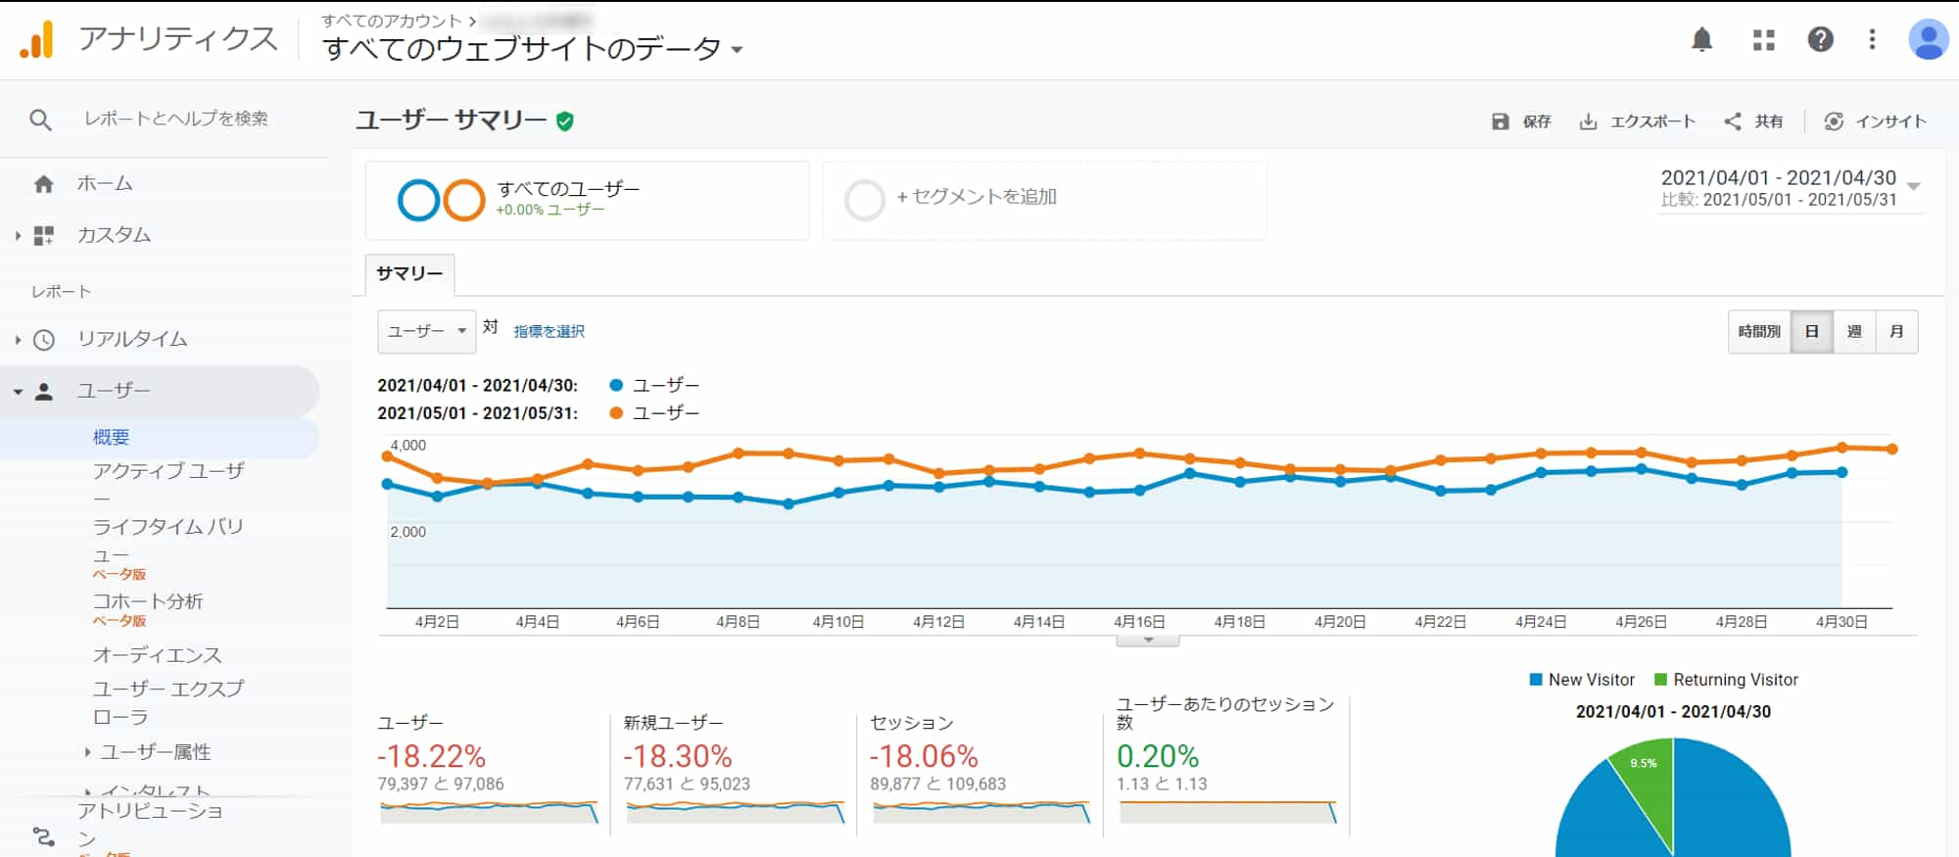Click the エクスポート button label
Viewport: 1959px width, 857px height.
coord(1652,121)
